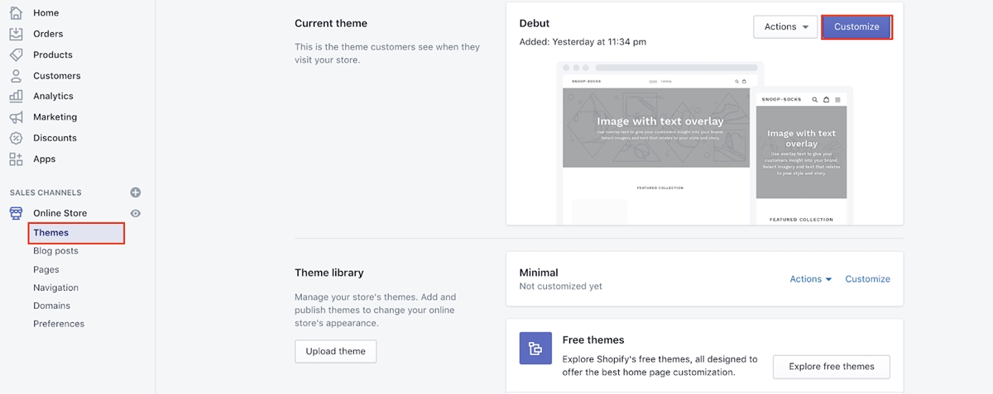Viewport: 993px width, 394px height.
Task: Open the Discounts percent badge icon
Action: (16, 138)
